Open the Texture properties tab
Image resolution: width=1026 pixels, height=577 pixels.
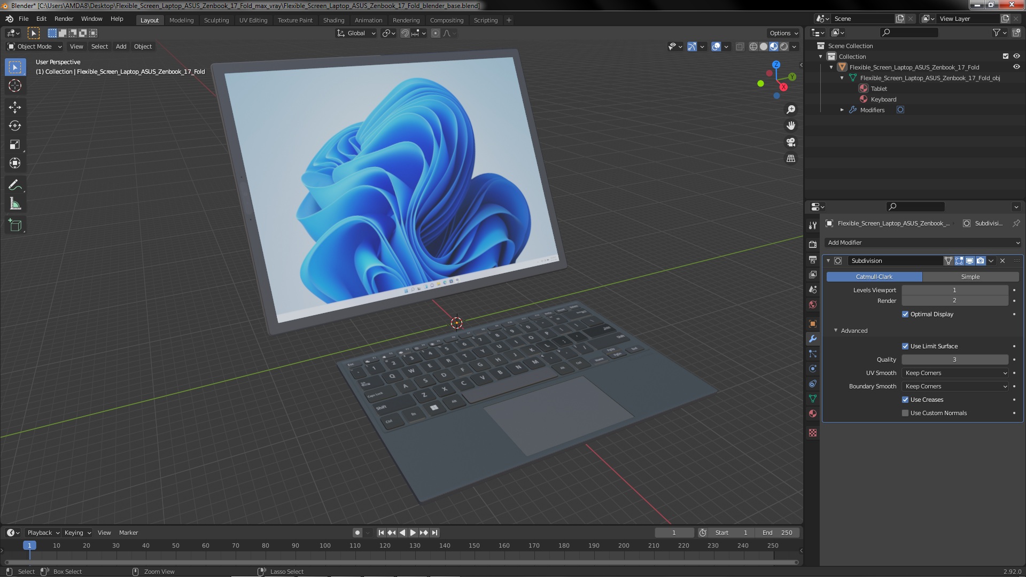click(x=813, y=433)
